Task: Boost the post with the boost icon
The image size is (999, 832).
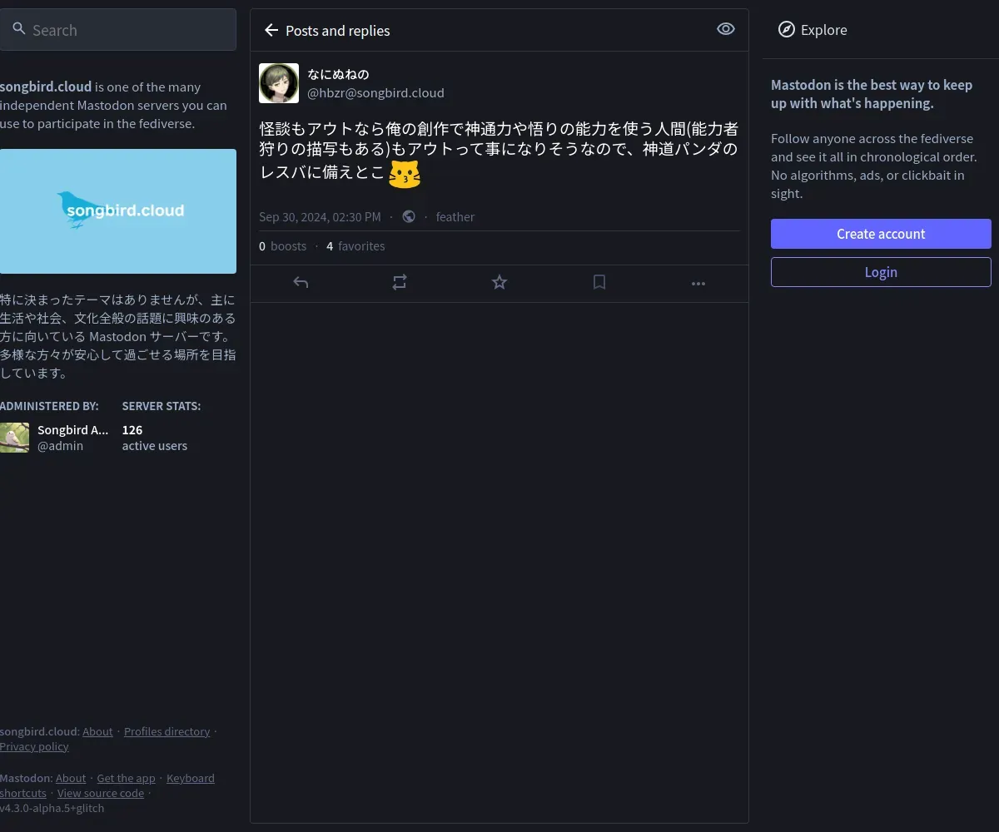Action: (400, 283)
